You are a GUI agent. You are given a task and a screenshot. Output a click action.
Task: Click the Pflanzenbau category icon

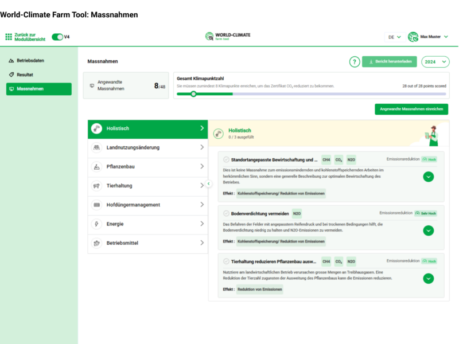96,166
